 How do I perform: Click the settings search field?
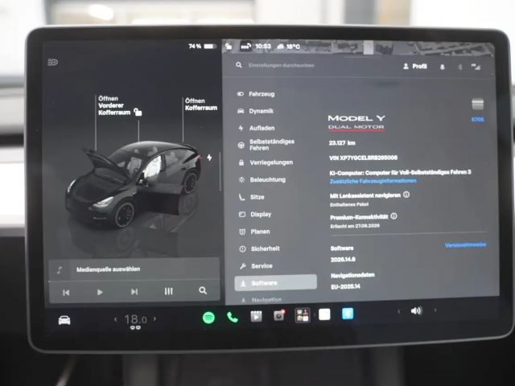click(x=281, y=65)
